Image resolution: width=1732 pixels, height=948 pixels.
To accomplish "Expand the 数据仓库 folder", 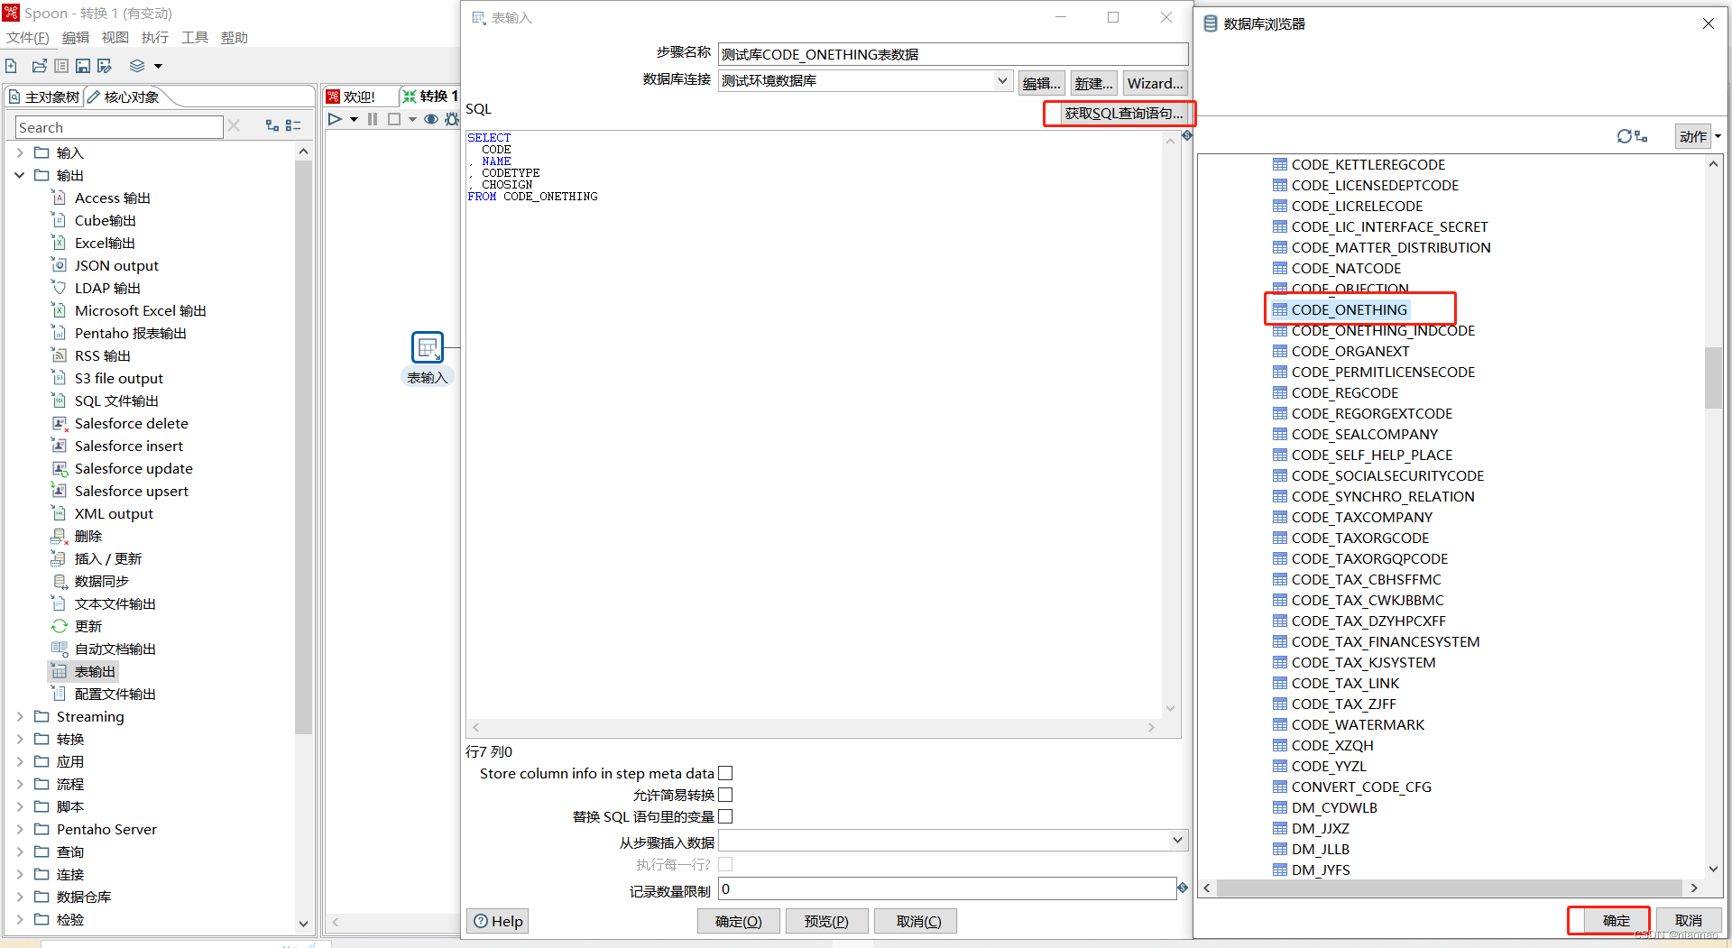I will (20, 897).
